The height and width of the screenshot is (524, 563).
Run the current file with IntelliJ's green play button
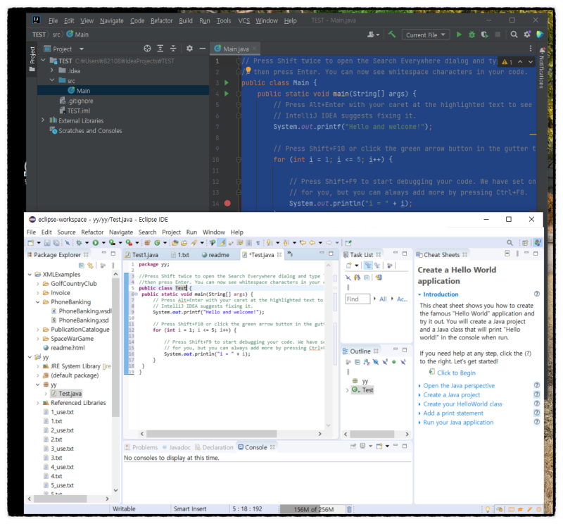tap(459, 35)
